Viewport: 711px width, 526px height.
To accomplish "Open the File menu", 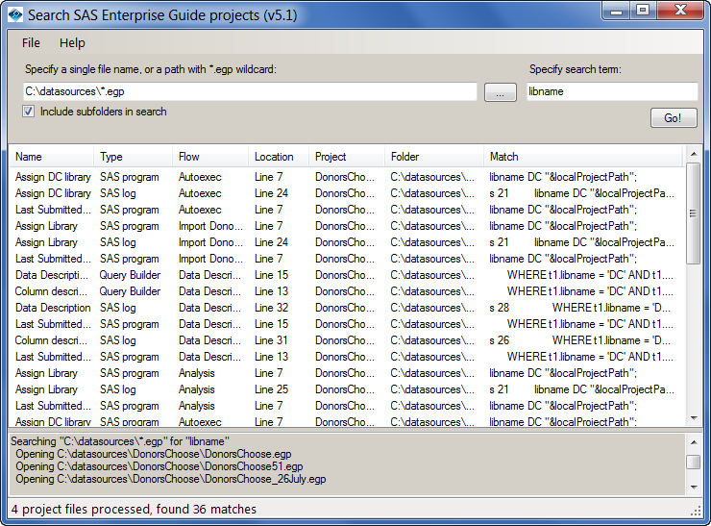I will pos(31,43).
